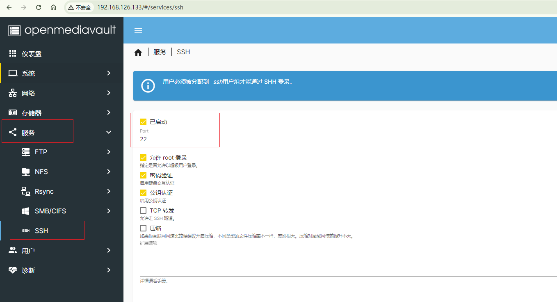Image resolution: width=557 pixels, height=302 pixels.
Task: Open the 诊断 menu item
Action: 62,270
